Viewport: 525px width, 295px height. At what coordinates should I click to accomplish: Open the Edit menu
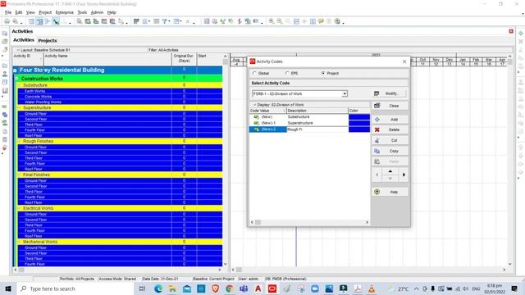[x=19, y=12]
